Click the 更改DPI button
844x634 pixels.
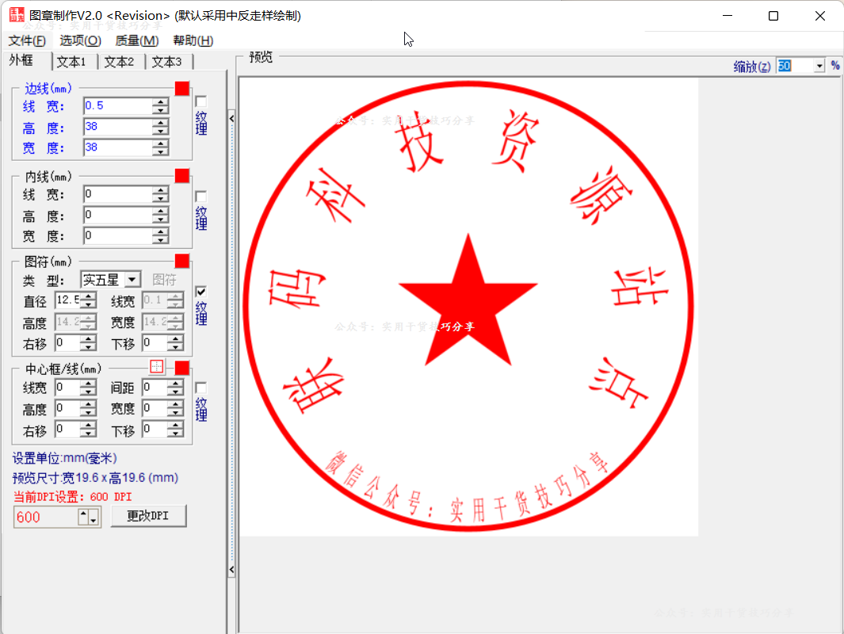[148, 516]
